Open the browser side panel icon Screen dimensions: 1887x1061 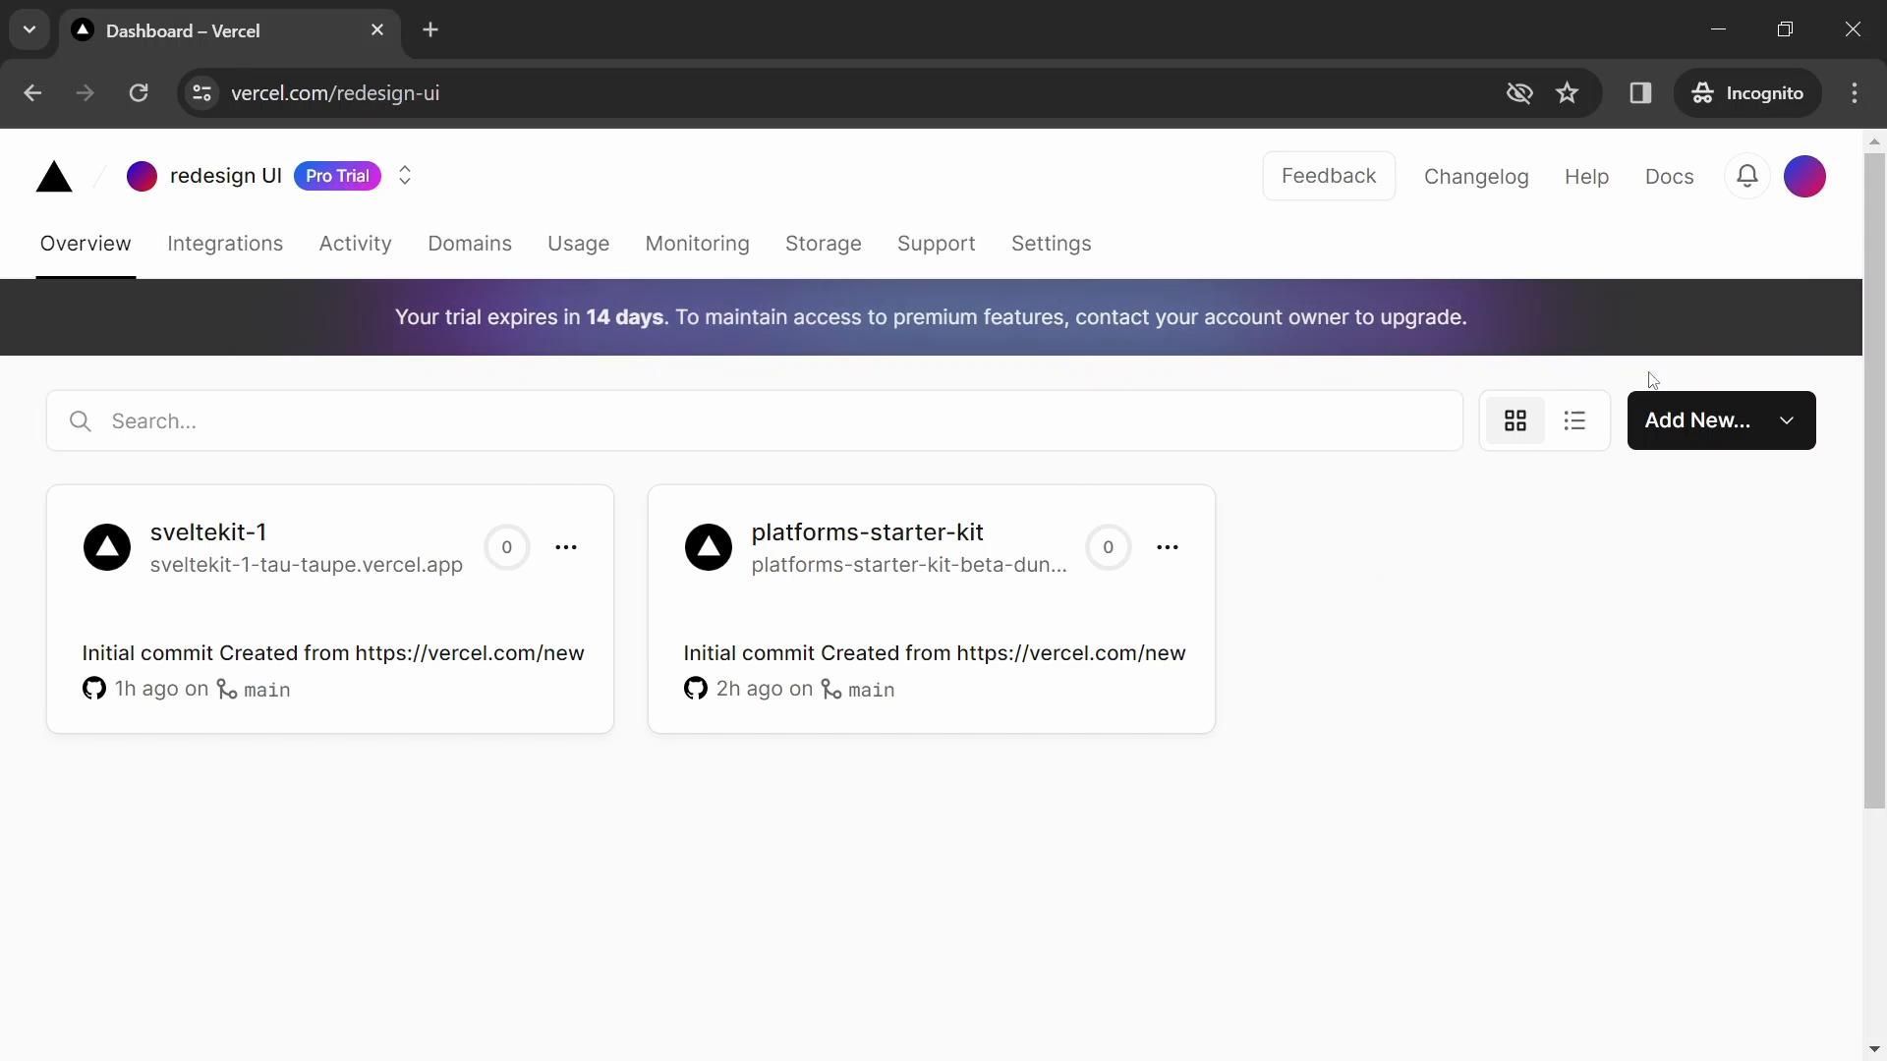pos(1639,93)
